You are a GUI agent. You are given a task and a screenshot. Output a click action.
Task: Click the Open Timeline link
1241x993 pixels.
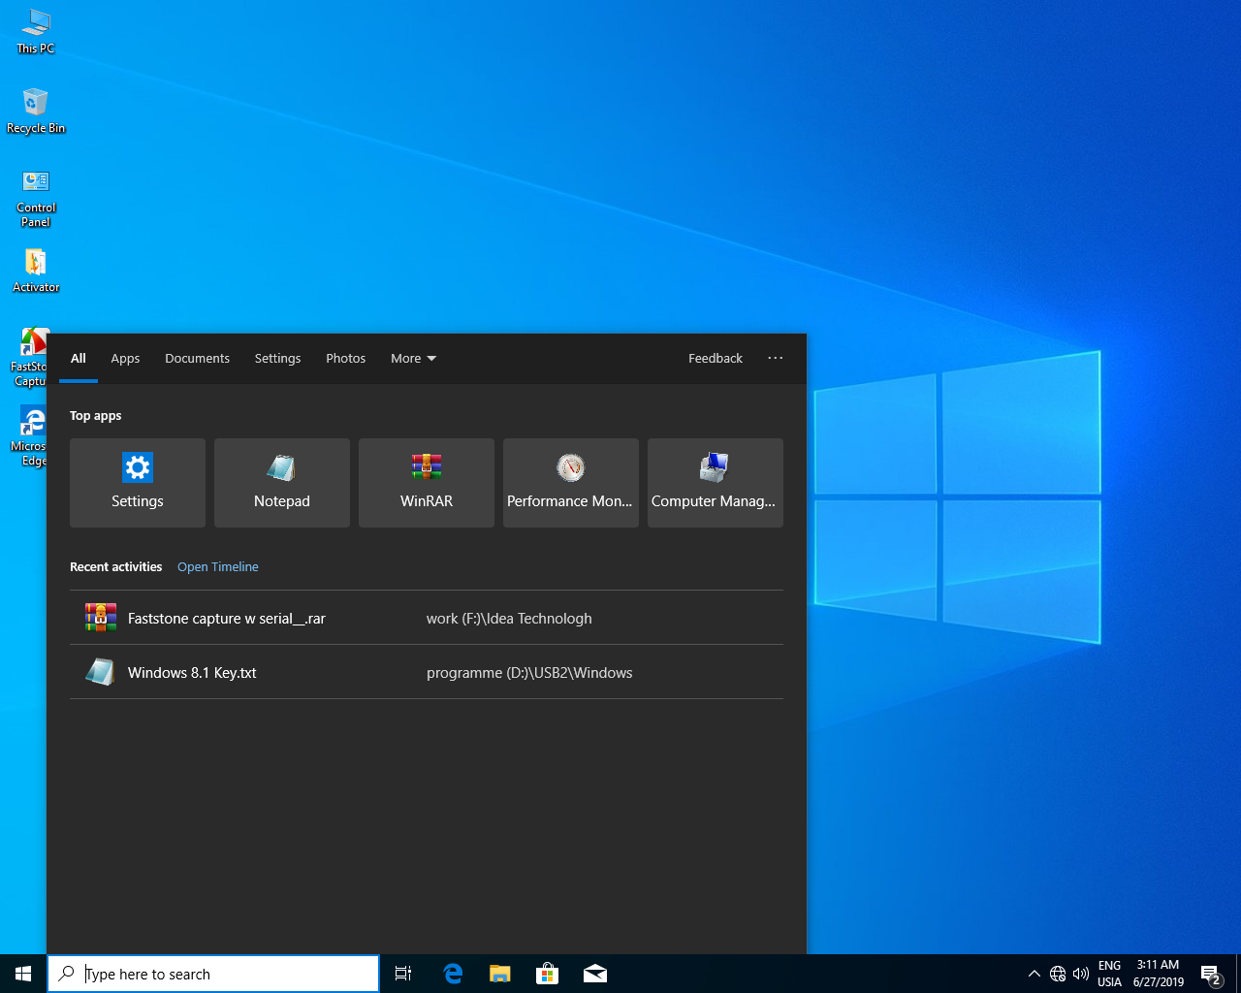(x=218, y=567)
